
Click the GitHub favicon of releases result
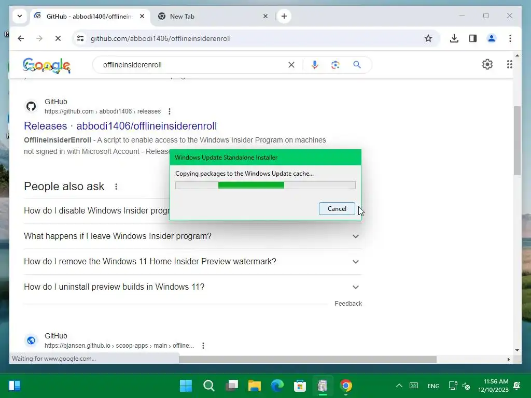click(x=31, y=106)
